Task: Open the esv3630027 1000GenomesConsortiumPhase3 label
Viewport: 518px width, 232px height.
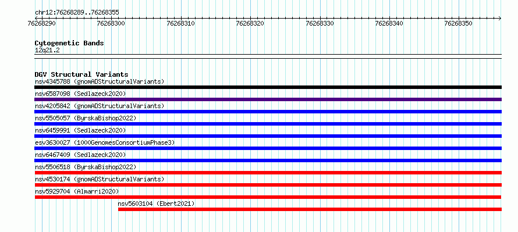Action: pos(105,142)
